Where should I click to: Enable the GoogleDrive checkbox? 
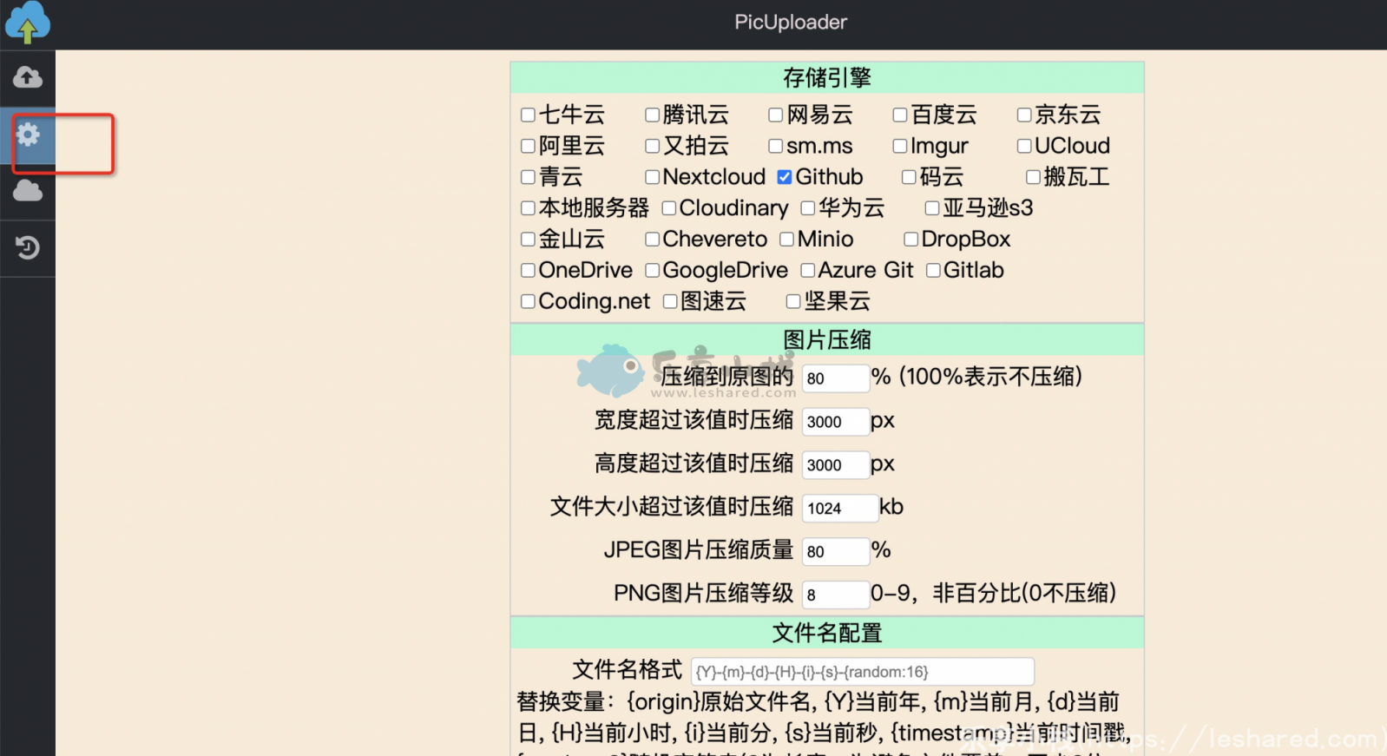(652, 271)
